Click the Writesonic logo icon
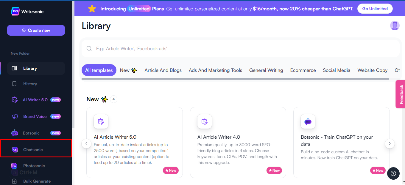Viewport: 405px width, 185px height. pyautogui.click(x=15, y=11)
